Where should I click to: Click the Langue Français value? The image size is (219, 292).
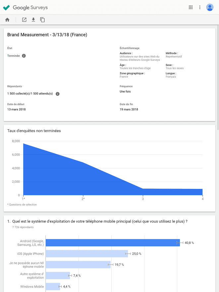click(x=171, y=77)
